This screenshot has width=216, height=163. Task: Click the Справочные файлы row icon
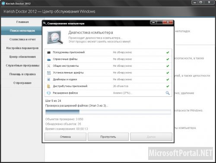point(49,59)
